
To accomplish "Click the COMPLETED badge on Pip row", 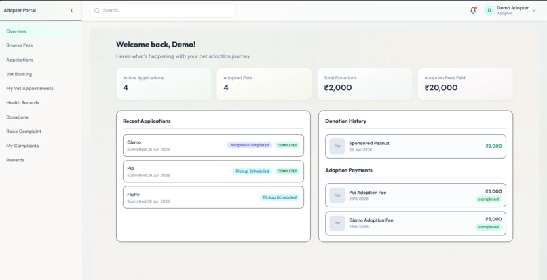I will (x=287, y=172).
